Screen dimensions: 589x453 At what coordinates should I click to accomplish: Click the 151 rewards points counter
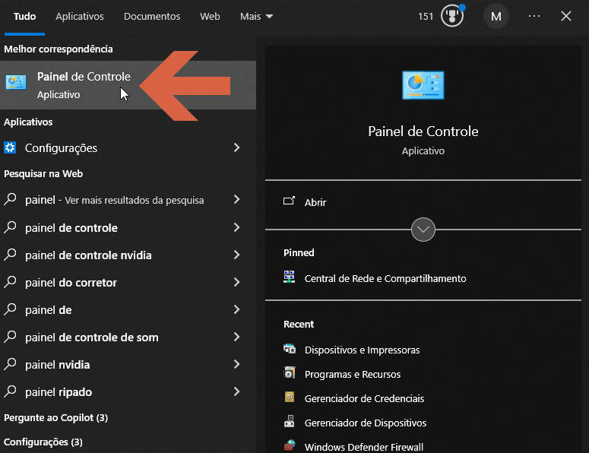pos(426,17)
